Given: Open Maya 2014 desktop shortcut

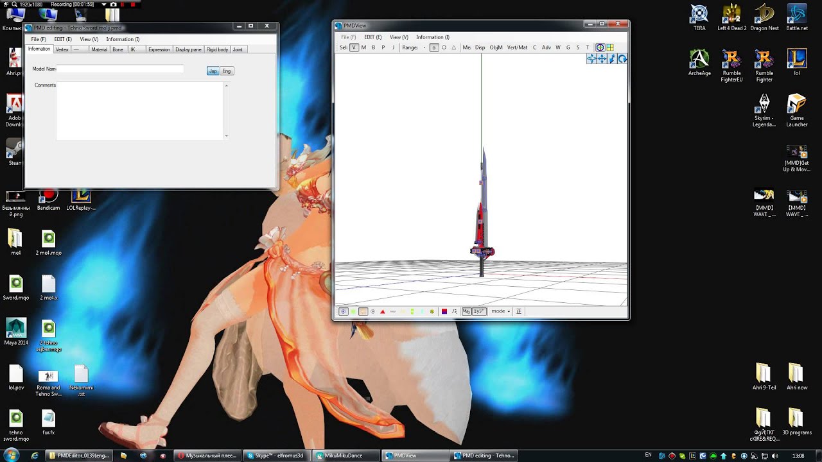Looking at the screenshot, I should pos(16,332).
